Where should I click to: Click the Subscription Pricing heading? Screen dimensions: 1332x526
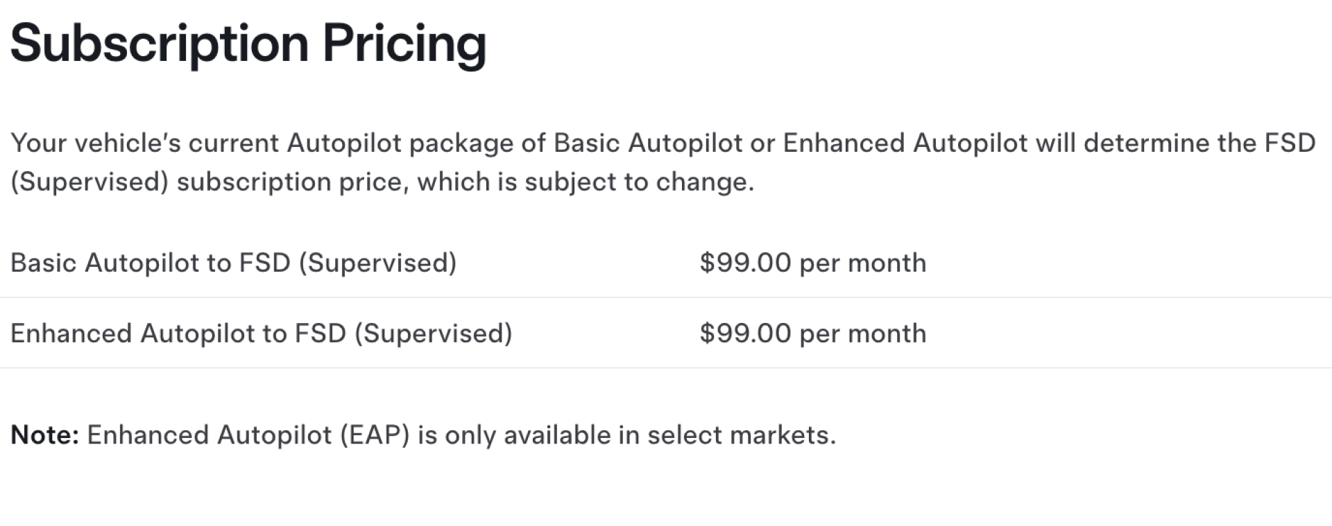coord(248,43)
